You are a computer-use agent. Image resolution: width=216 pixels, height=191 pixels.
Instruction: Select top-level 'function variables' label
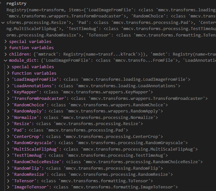[x=31, y=48]
